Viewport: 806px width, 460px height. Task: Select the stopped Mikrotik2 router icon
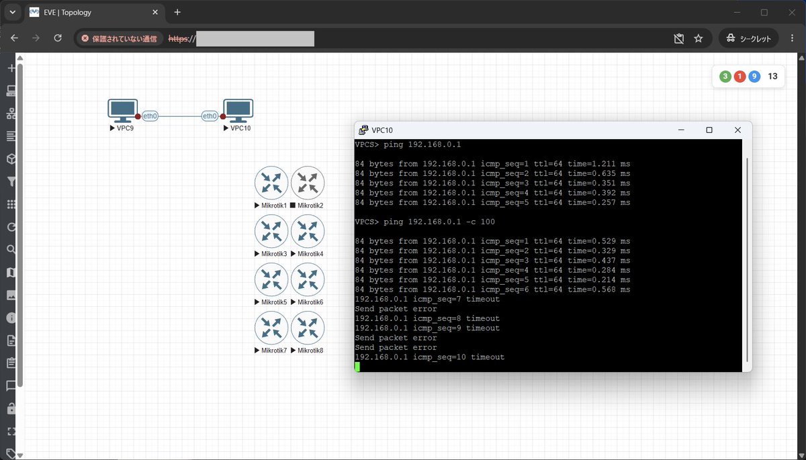click(x=308, y=183)
